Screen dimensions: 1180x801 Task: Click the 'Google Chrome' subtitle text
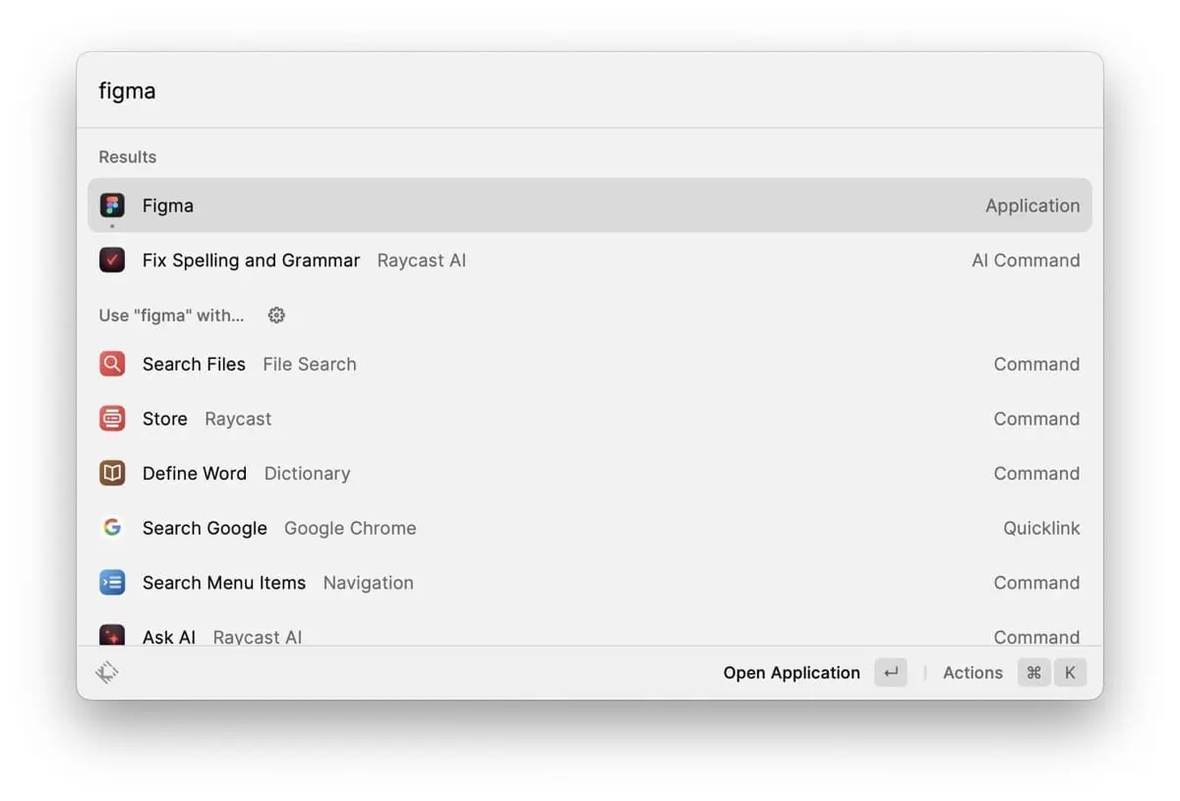[x=350, y=528]
